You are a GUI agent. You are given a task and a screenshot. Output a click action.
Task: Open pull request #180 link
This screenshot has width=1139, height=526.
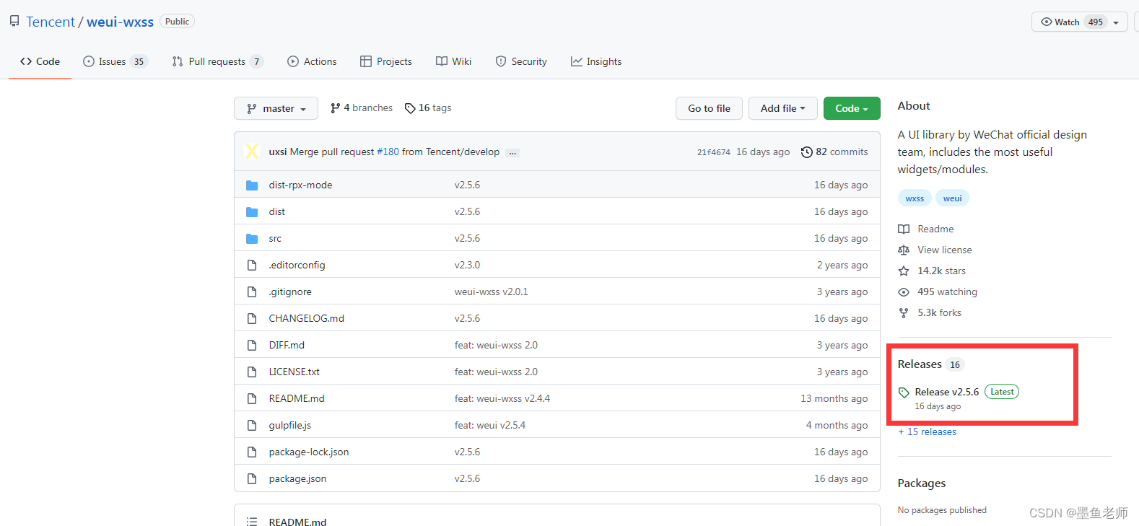pos(388,152)
